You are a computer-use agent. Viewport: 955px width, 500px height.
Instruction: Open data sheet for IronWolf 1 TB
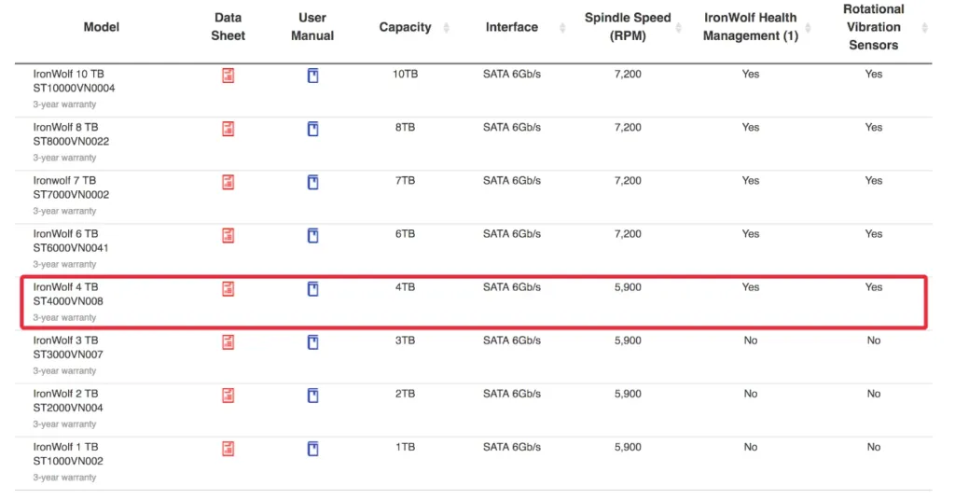click(228, 449)
